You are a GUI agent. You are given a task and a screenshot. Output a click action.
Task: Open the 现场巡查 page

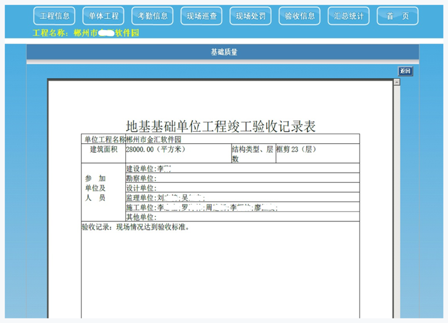(202, 16)
